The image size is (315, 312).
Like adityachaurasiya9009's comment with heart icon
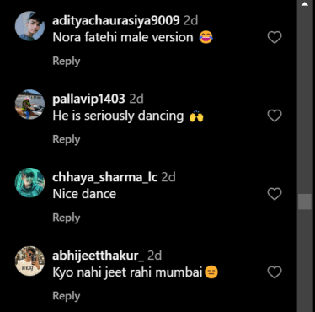275,37
